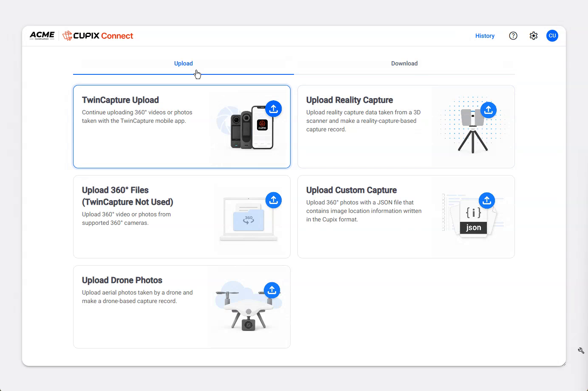Click upload icon on 360° Files card
This screenshot has height=391, width=588.
pyautogui.click(x=274, y=200)
